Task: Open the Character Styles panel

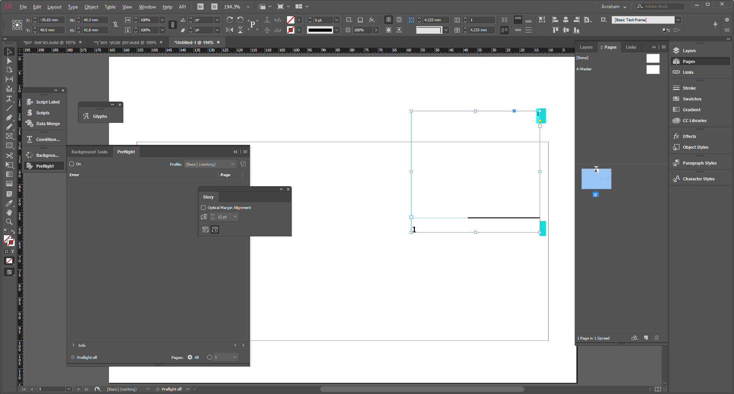Action: pos(698,179)
